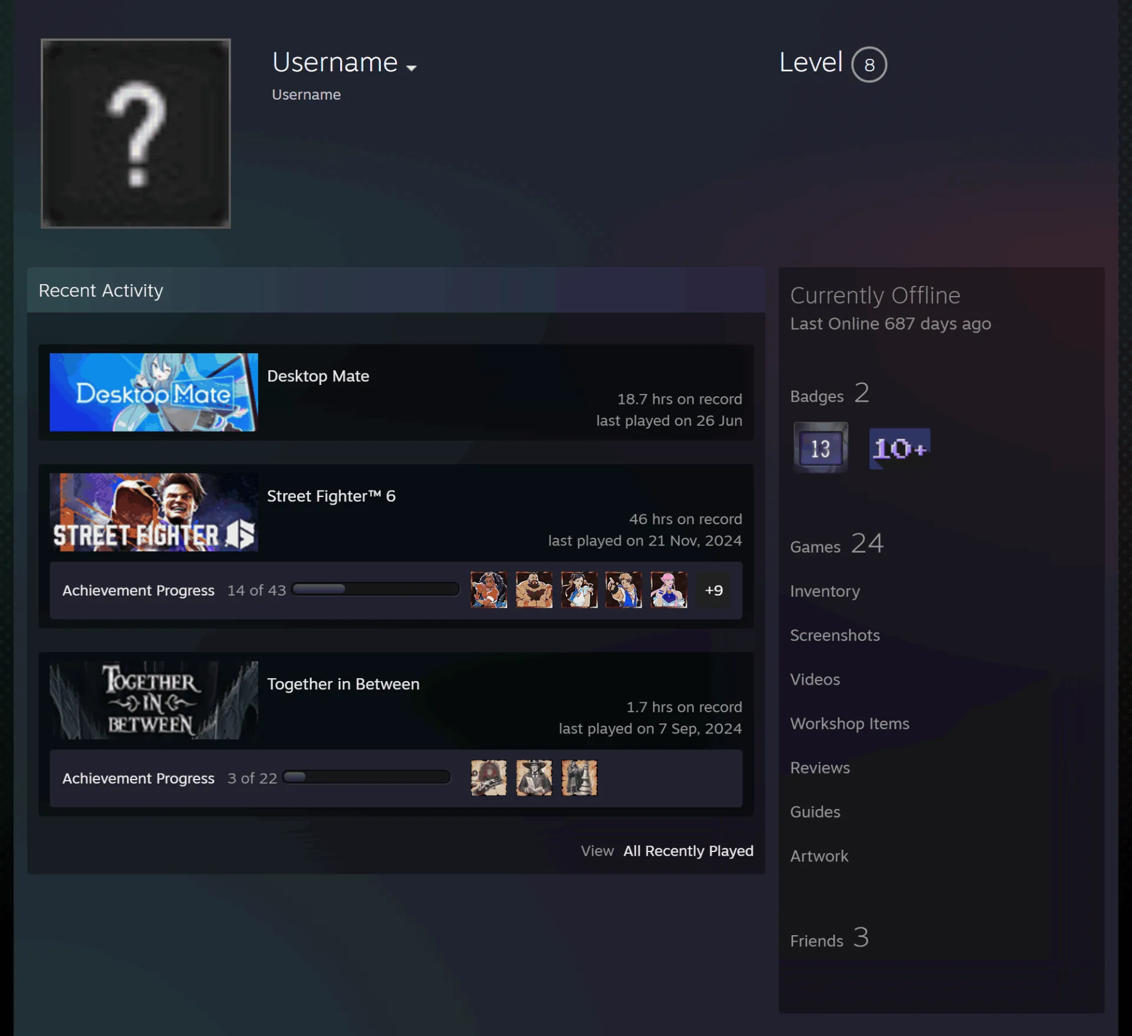Open the question-mark profile avatar
The width and height of the screenshot is (1132, 1036).
click(x=136, y=133)
